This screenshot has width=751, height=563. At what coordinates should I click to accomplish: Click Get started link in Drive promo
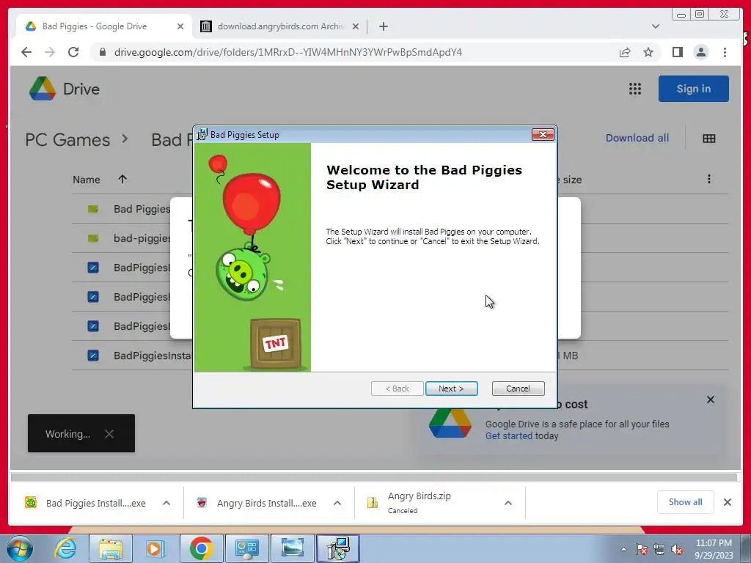coord(509,435)
